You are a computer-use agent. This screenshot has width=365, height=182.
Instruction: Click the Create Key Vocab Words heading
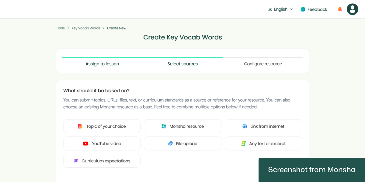pyautogui.click(x=182, y=37)
